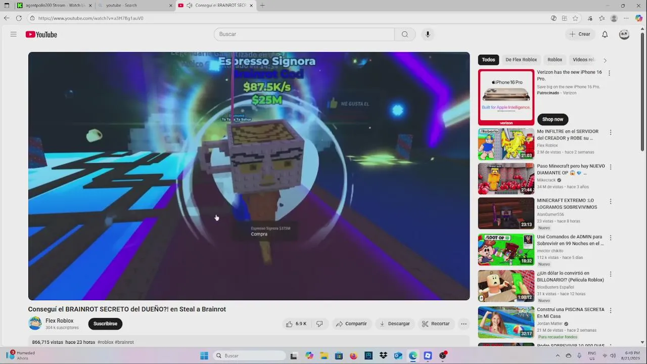Viewport: 647px width, 364px height.
Task: Reload the page
Action: click(x=19, y=18)
